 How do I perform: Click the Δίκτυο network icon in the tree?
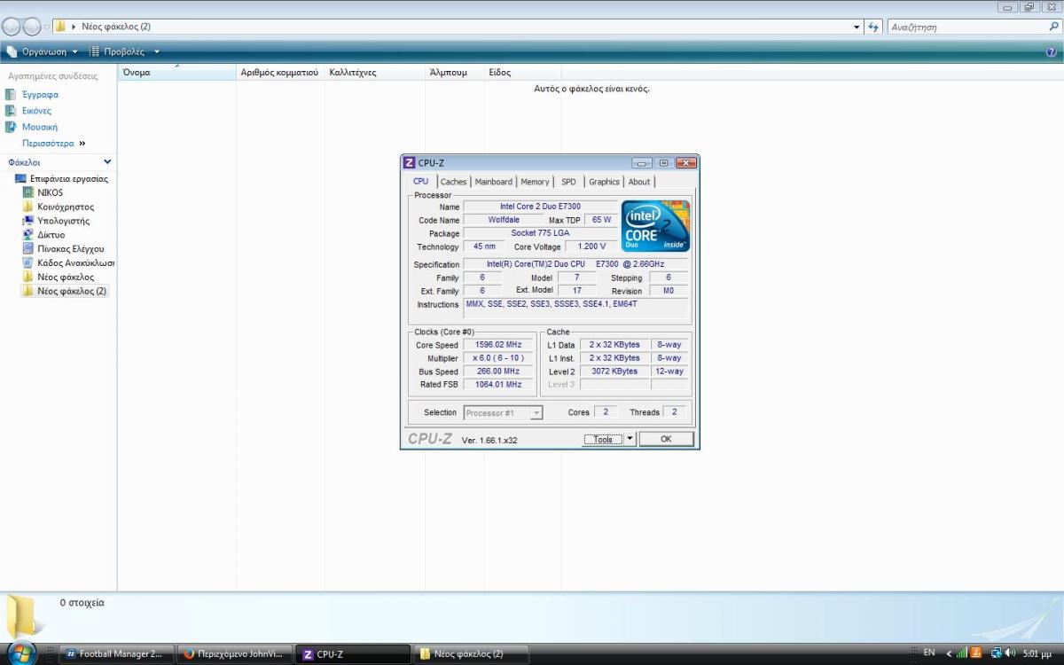point(28,235)
